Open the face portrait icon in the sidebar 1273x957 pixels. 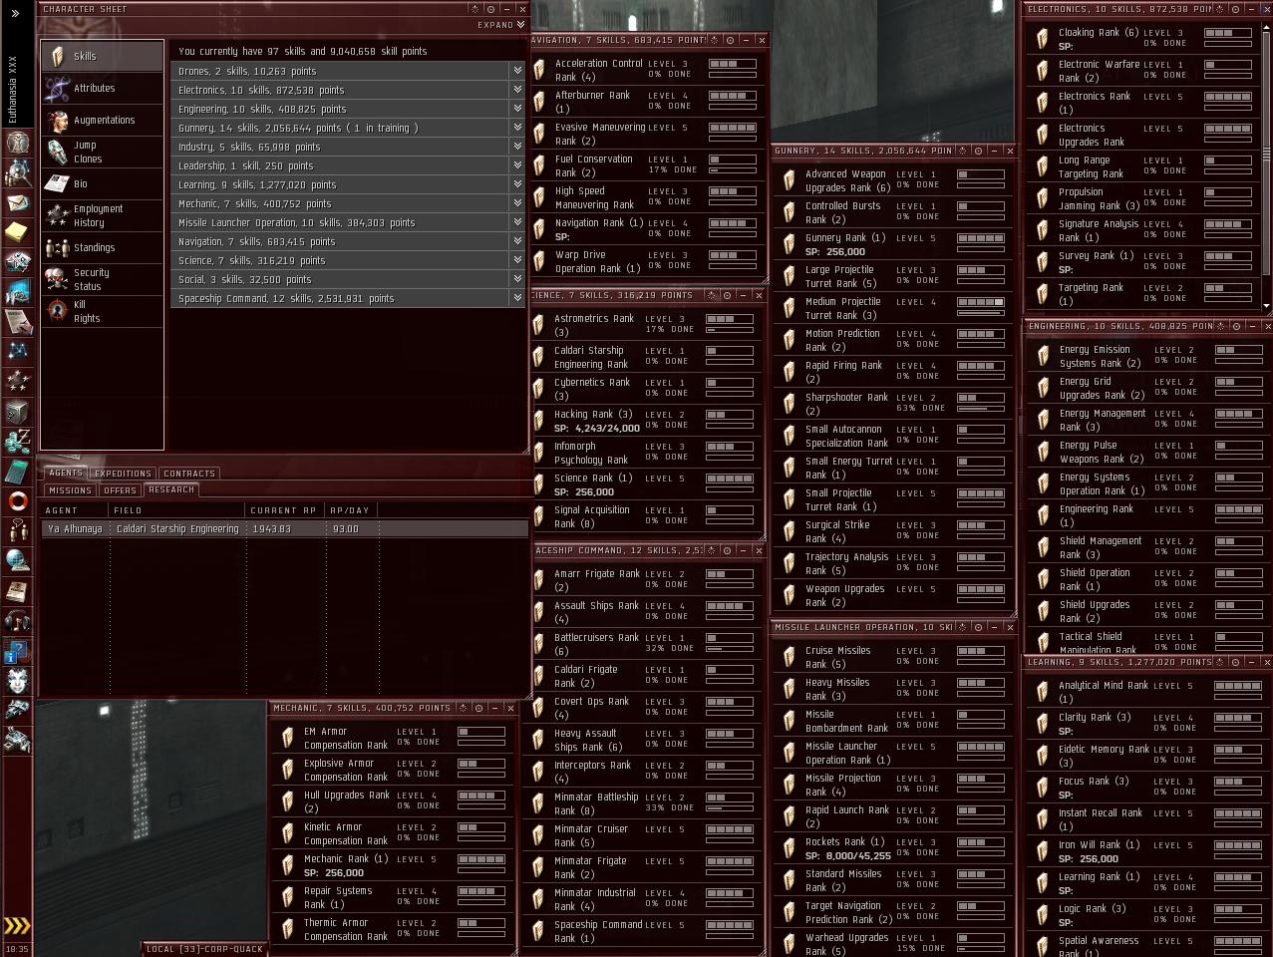point(17,681)
